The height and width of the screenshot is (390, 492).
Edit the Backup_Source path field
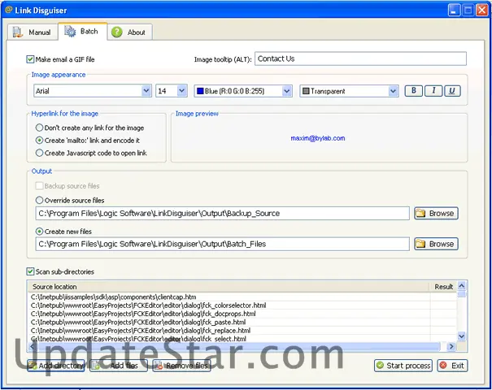(223, 213)
